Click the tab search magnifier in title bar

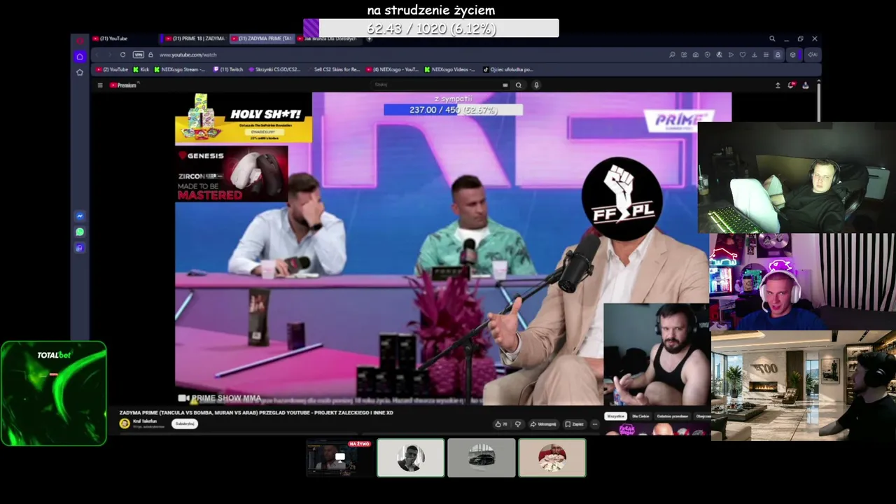[x=772, y=38]
